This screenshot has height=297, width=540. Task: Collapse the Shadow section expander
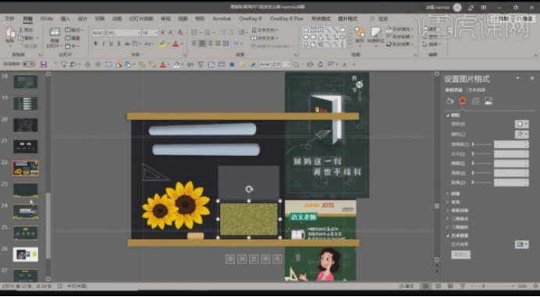(448, 115)
